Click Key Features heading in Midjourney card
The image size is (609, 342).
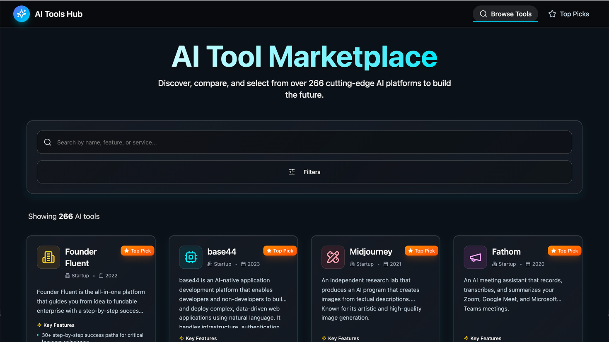coord(343,339)
